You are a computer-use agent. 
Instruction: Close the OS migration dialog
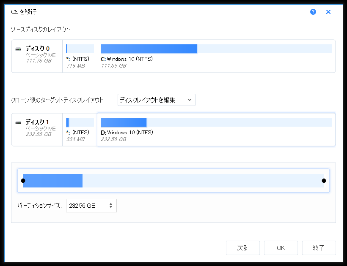pos(328,12)
